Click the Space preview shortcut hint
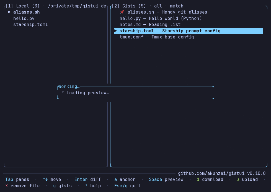 (x=166, y=179)
